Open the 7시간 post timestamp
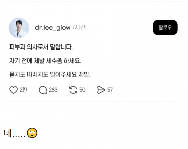The width and height of the screenshot is (188, 149). tap(79, 27)
